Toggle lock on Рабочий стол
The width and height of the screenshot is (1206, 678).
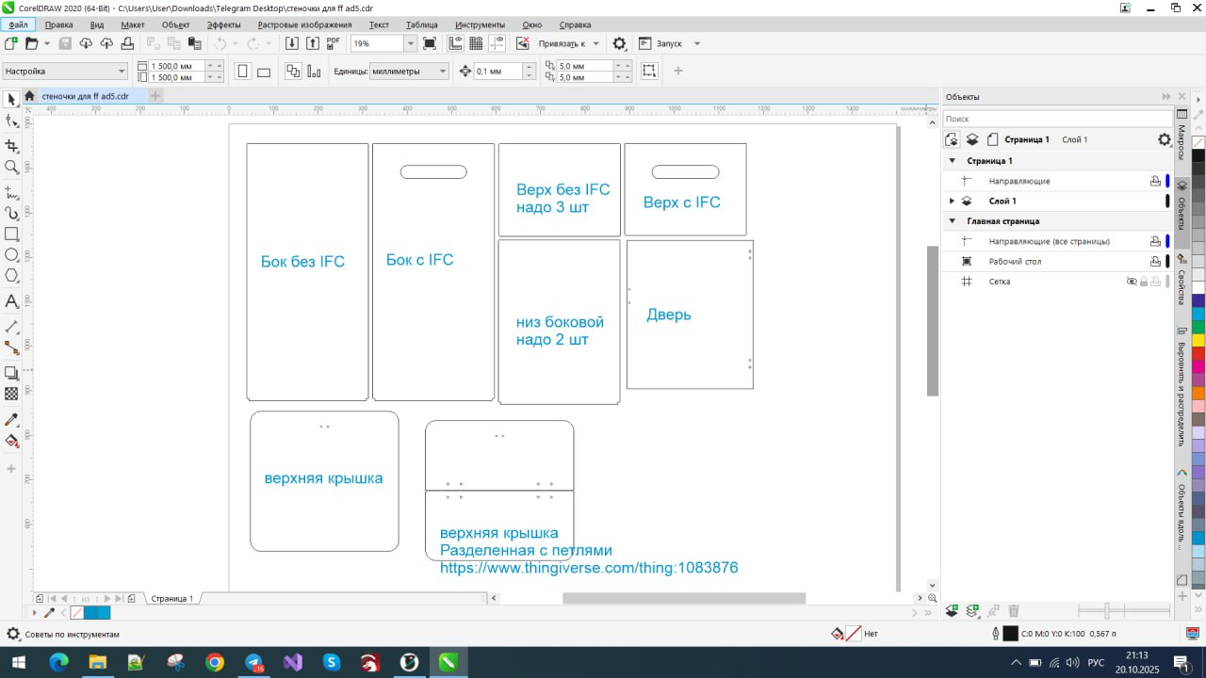pyautogui.click(x=1154, y=262)
